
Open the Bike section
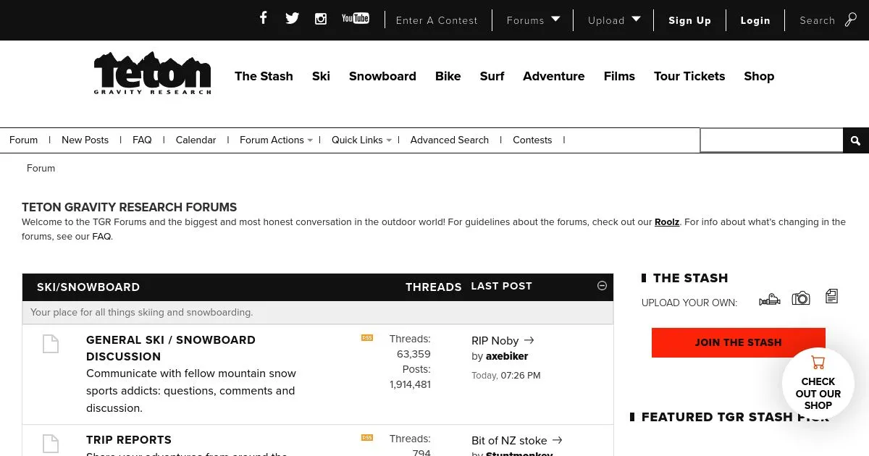click(448, 76)
